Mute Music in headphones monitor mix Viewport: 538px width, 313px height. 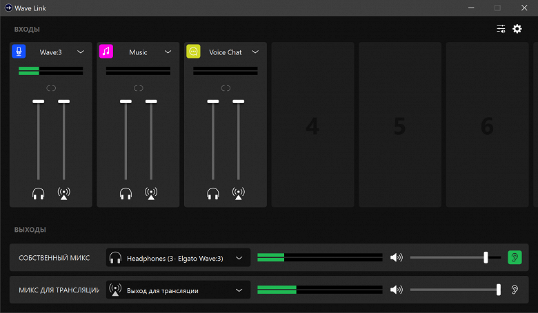coord(126,193)
